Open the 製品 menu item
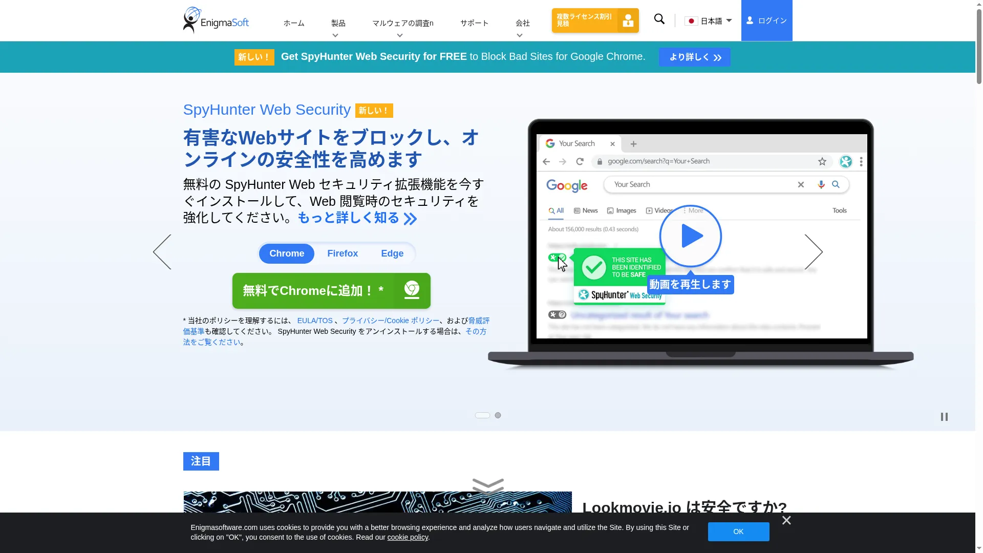The width and height of the screenshot is (983, 553). point(338,23)
